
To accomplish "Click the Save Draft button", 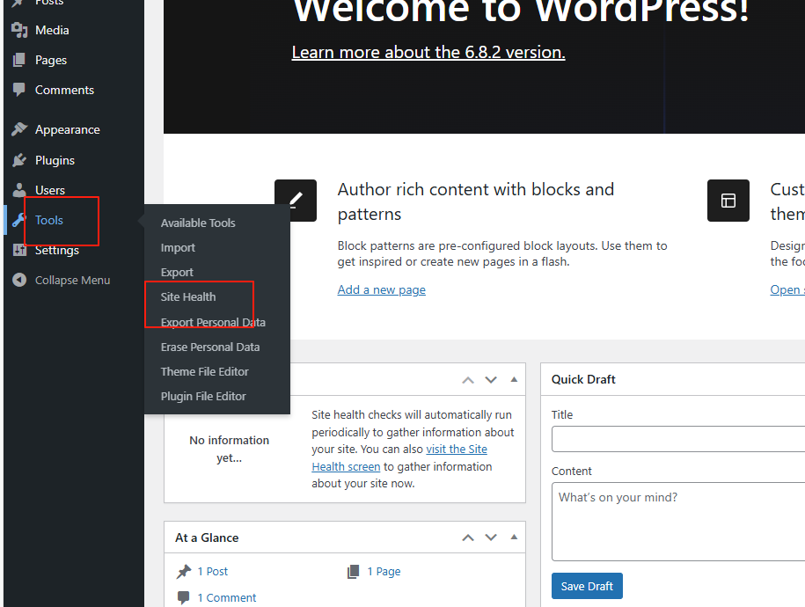I will [587, 586].
